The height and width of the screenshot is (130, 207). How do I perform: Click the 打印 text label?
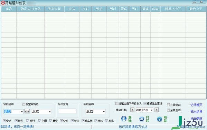click(x=148, y=119)
